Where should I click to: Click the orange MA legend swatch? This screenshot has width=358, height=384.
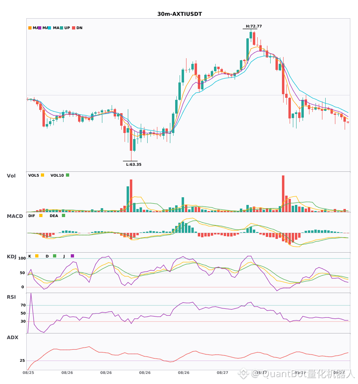[30, 28]
